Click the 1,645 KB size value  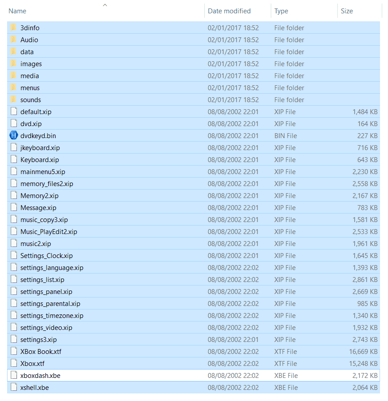coord(365,256)
